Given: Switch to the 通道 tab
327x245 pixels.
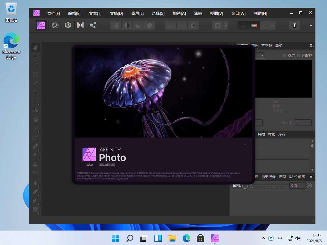Looking at the screenshot, I should click(282, 177).
